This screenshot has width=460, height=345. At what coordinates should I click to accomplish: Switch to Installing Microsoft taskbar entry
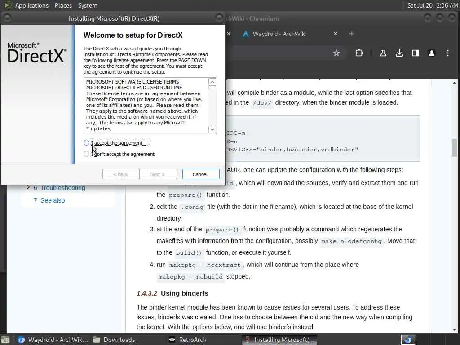coord(280,340)
